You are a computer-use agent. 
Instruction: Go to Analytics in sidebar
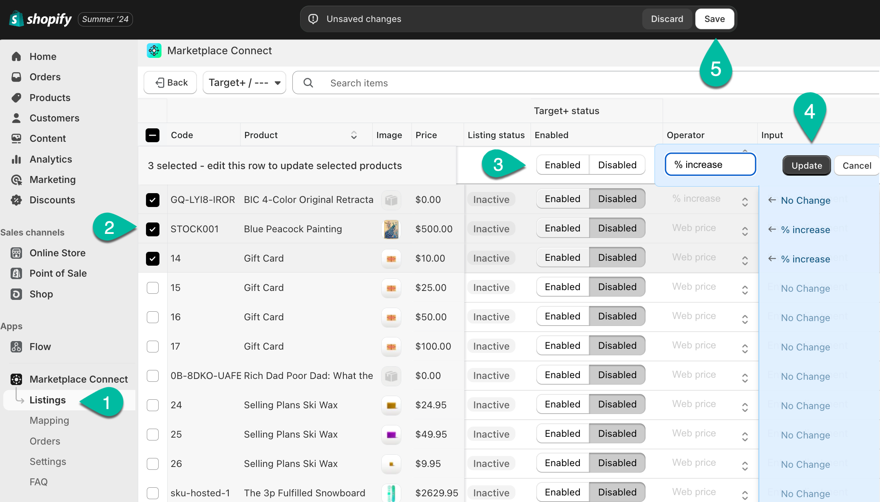[51, 159]
